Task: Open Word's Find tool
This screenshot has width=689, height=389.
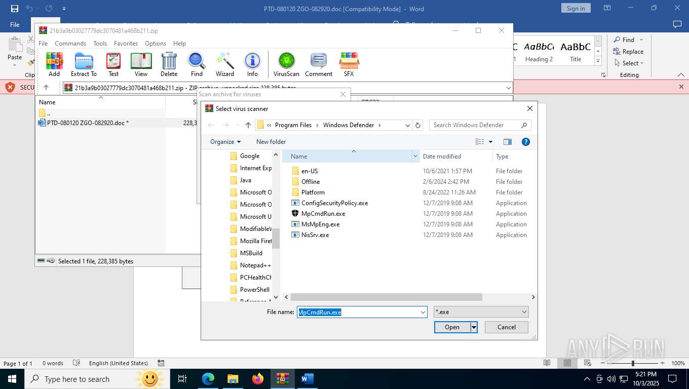Action: coord(628,40)
